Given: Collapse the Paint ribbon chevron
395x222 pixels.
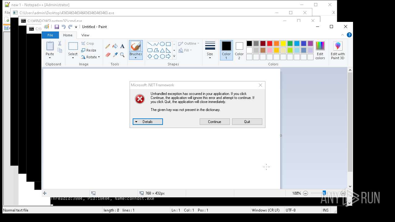Looking at the screenshot, I should pyautogui.click(x=342, y=35).
